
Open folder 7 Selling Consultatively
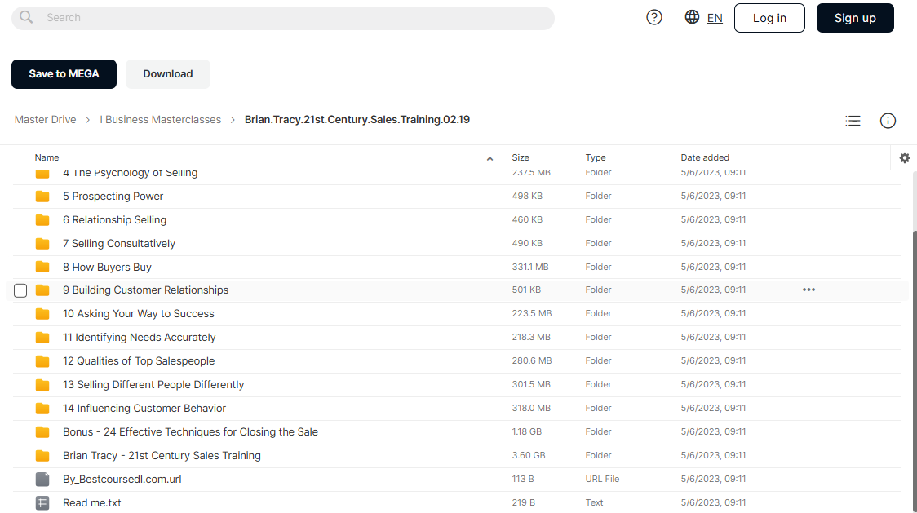pyautogui.click(x=119, y=243)
